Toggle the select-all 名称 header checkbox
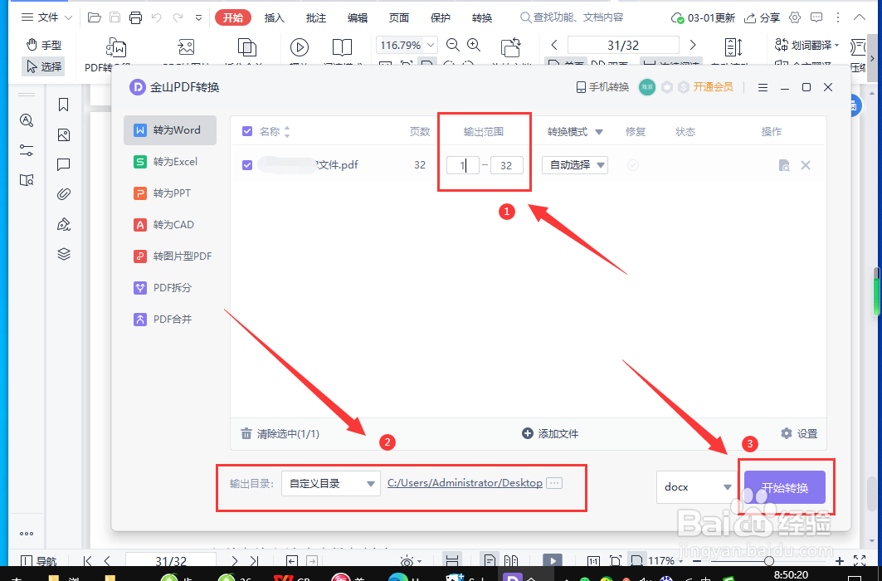The width and height of the screenshot is (882, 581). [x=247, y=132]
